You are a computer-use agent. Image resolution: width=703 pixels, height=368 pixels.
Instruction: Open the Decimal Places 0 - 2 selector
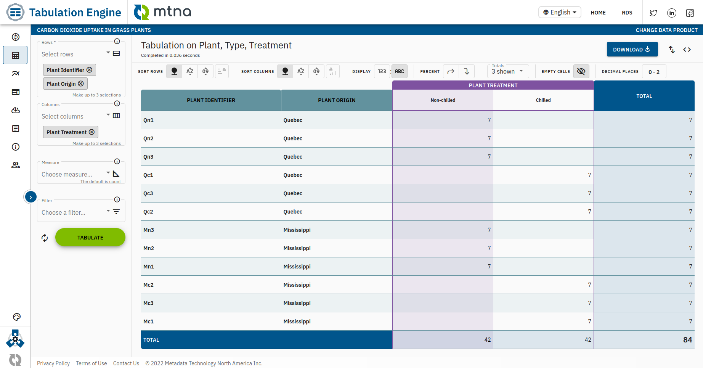[654, 72]
